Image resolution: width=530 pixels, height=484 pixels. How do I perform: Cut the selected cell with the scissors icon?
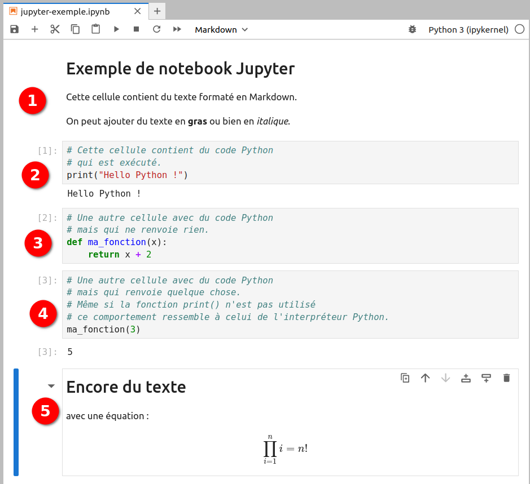[x=55, y=29]
